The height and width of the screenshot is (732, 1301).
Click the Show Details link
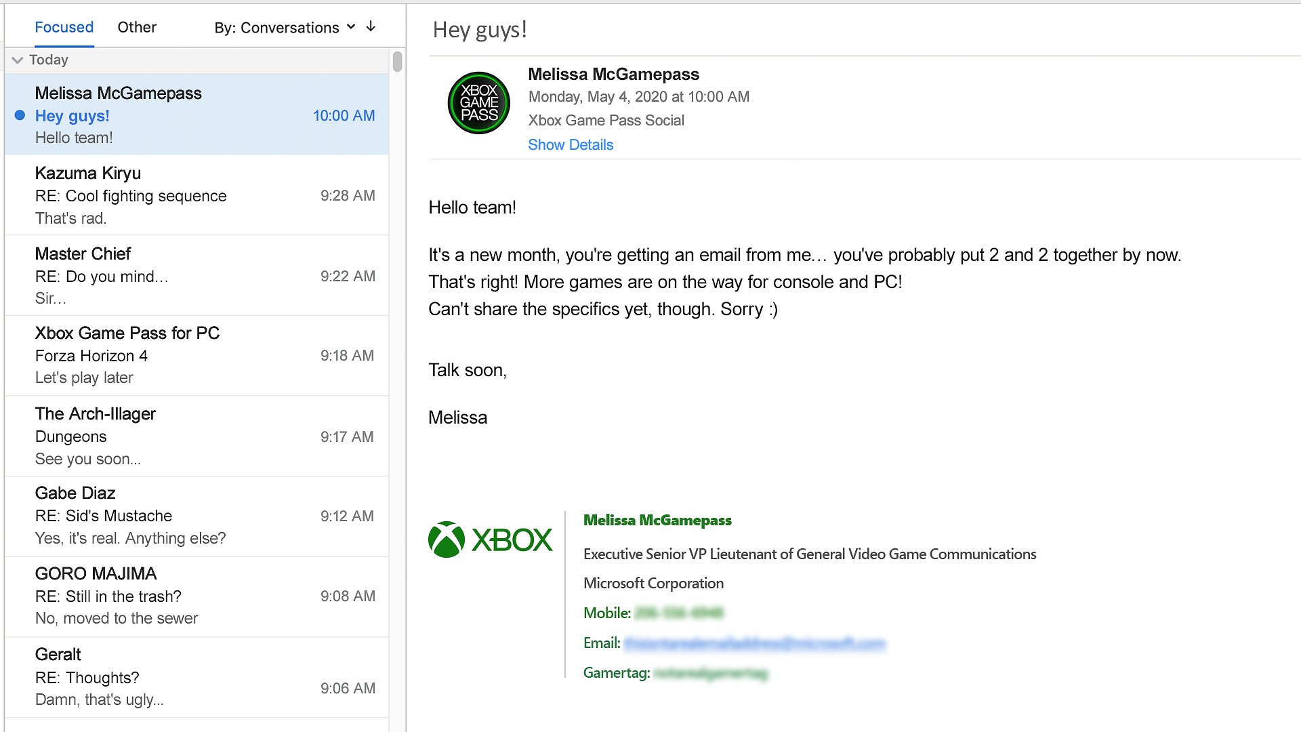coord(570,144)
